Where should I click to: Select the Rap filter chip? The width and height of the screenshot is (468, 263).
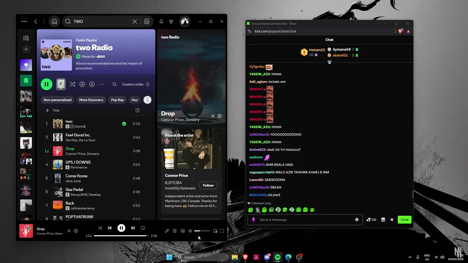point(135,100)
